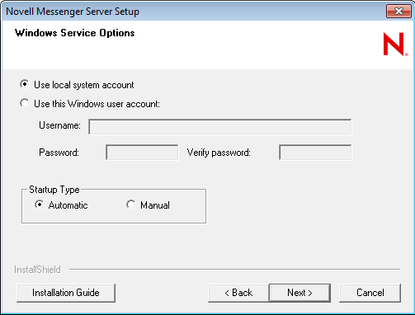This screenshot has height=315, width=415.
Task: Click into the Password field
Action: point(142,153)
